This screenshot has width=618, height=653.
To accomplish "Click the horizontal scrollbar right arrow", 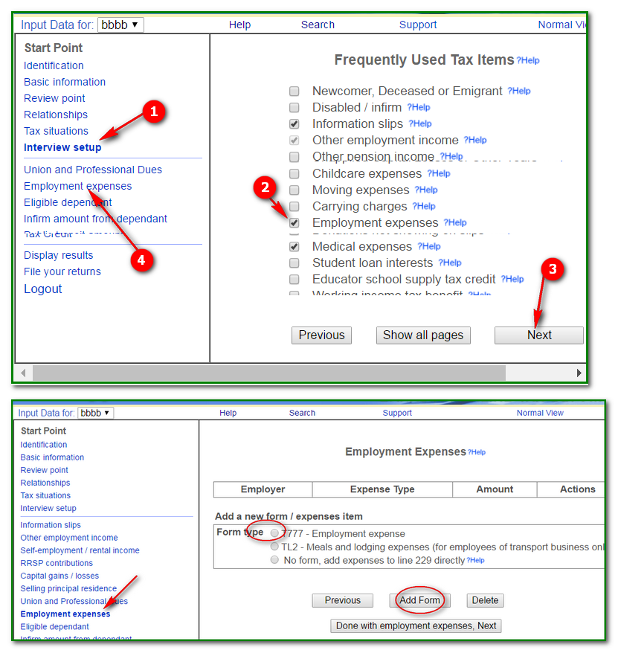I will click(579, 373).
